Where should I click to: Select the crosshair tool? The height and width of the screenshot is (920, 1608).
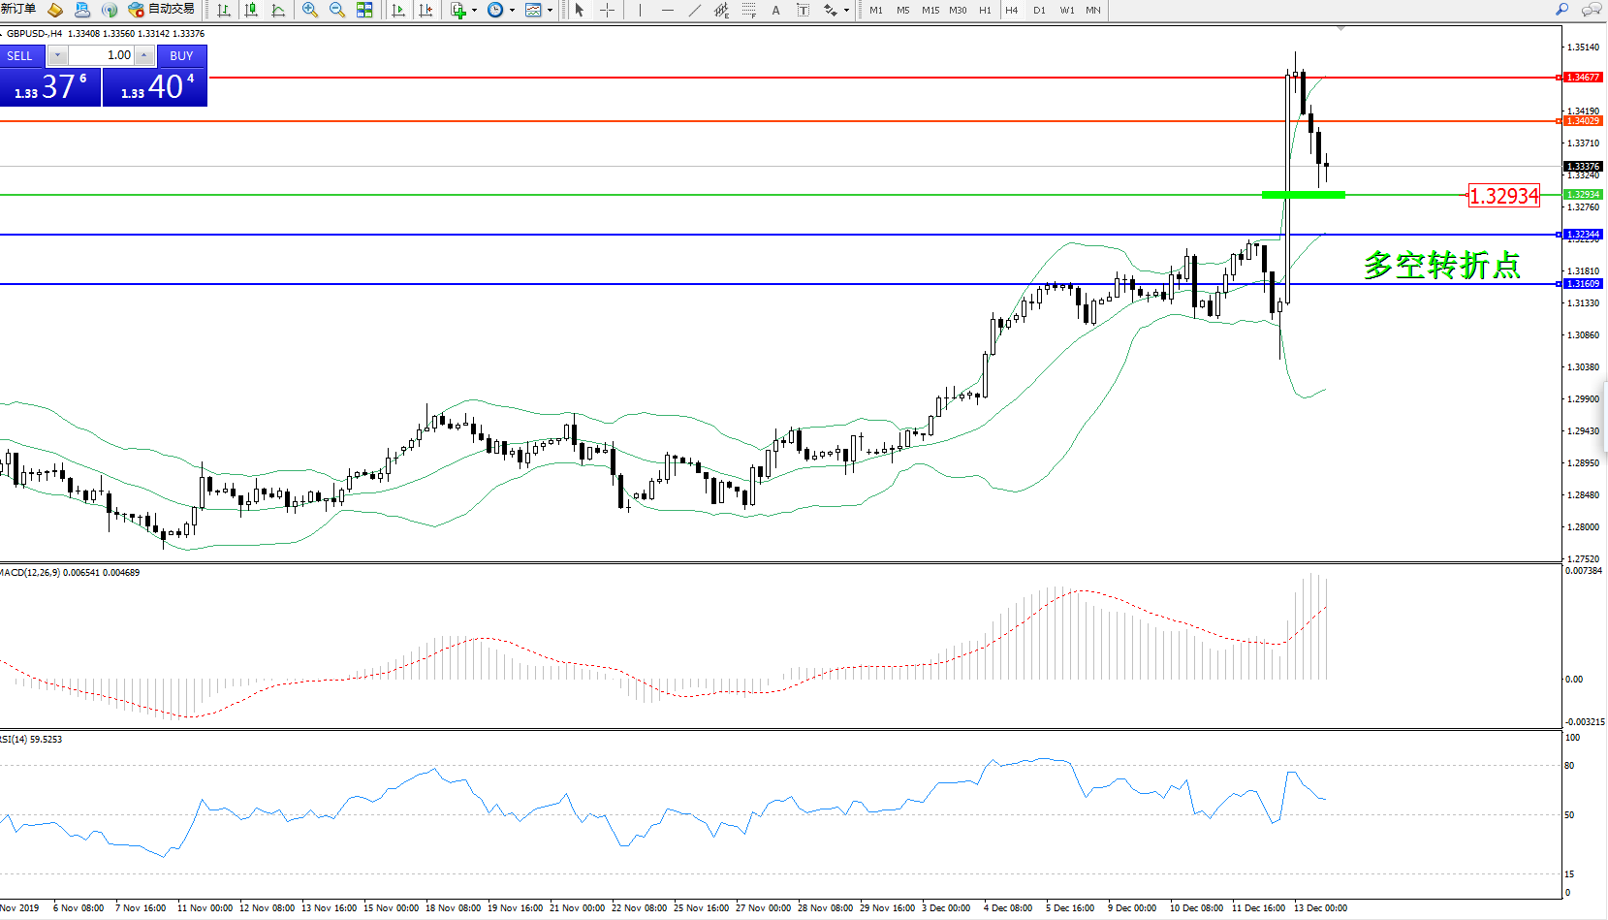click(607, 10)
